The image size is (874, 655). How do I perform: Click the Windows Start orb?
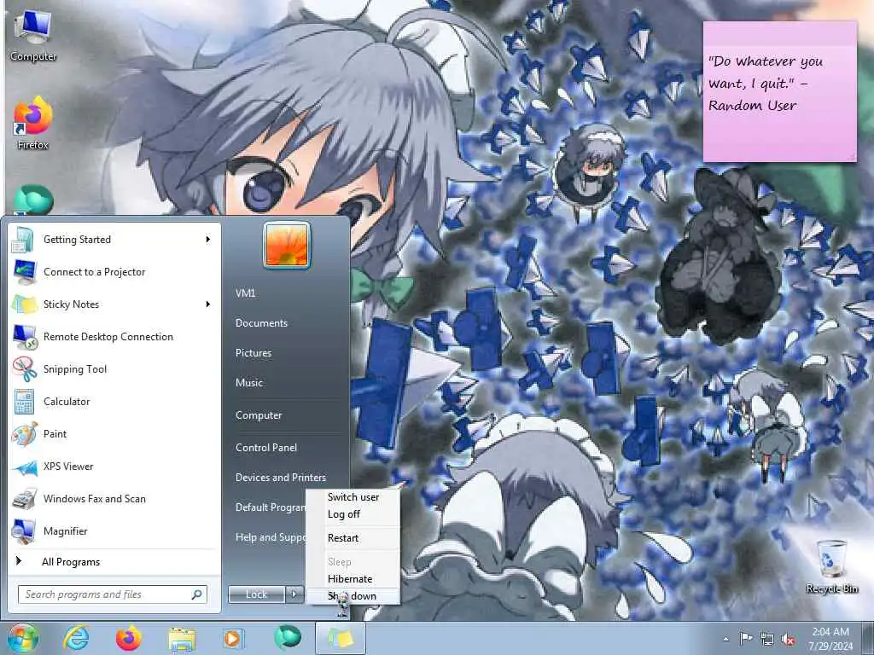click(x=22, y=638)
